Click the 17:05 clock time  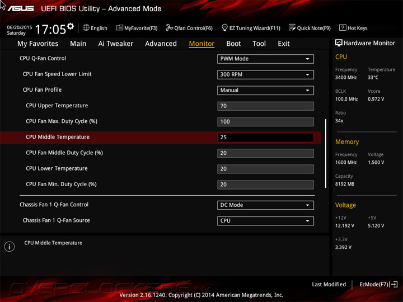coord(50,29)
